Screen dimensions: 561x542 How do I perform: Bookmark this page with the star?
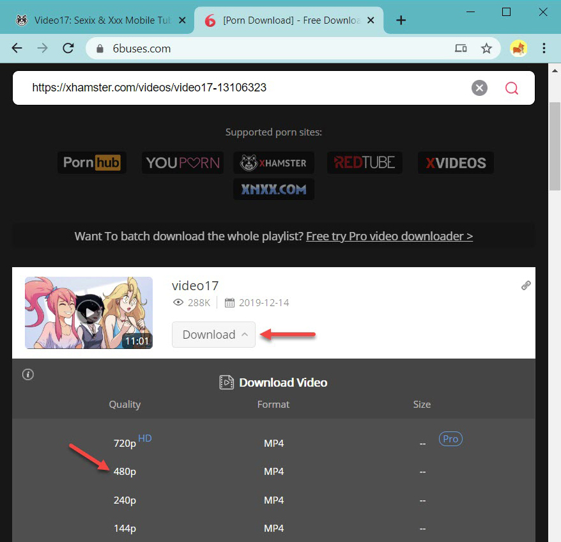point(486,48)
